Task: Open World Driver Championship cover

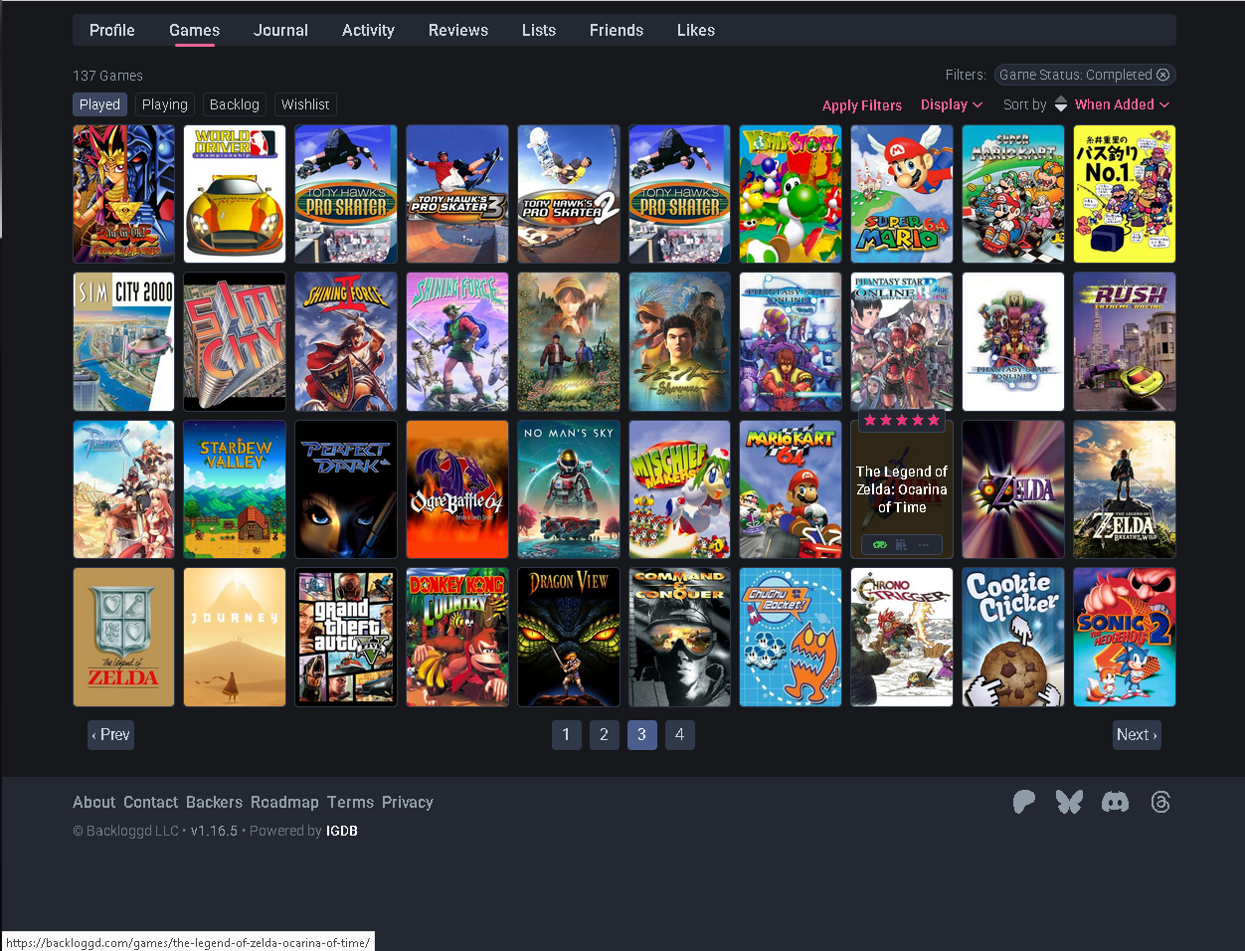Action: [x=235, y=194]
